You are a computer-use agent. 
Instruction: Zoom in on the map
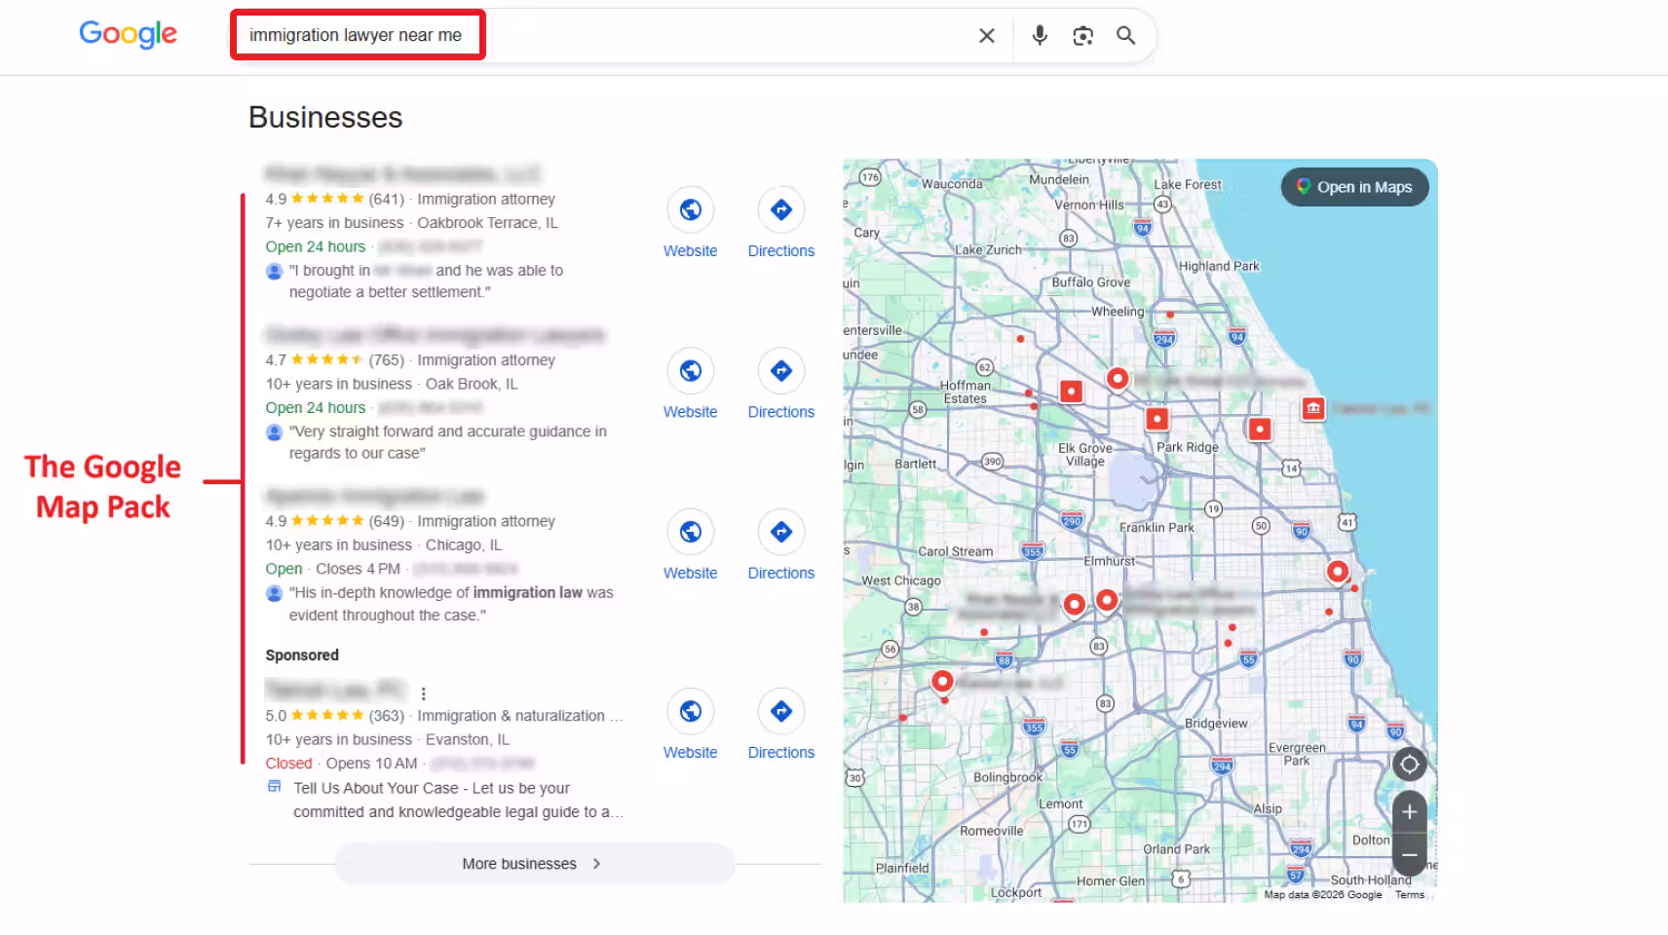tap(1410, 812)
